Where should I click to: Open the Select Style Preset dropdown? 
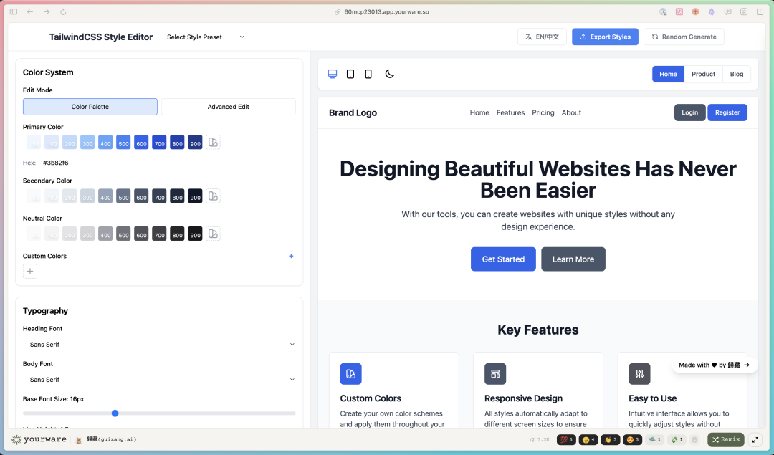pyautogui.click(x=206, y=37)
